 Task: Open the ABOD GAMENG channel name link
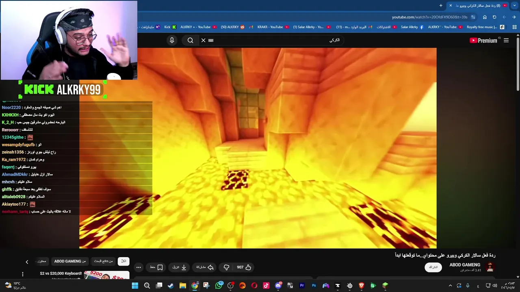pos(465,265)
